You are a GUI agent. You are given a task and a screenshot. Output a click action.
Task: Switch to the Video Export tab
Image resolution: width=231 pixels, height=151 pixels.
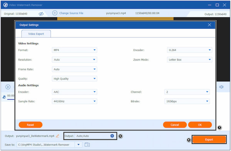point(36,34)
